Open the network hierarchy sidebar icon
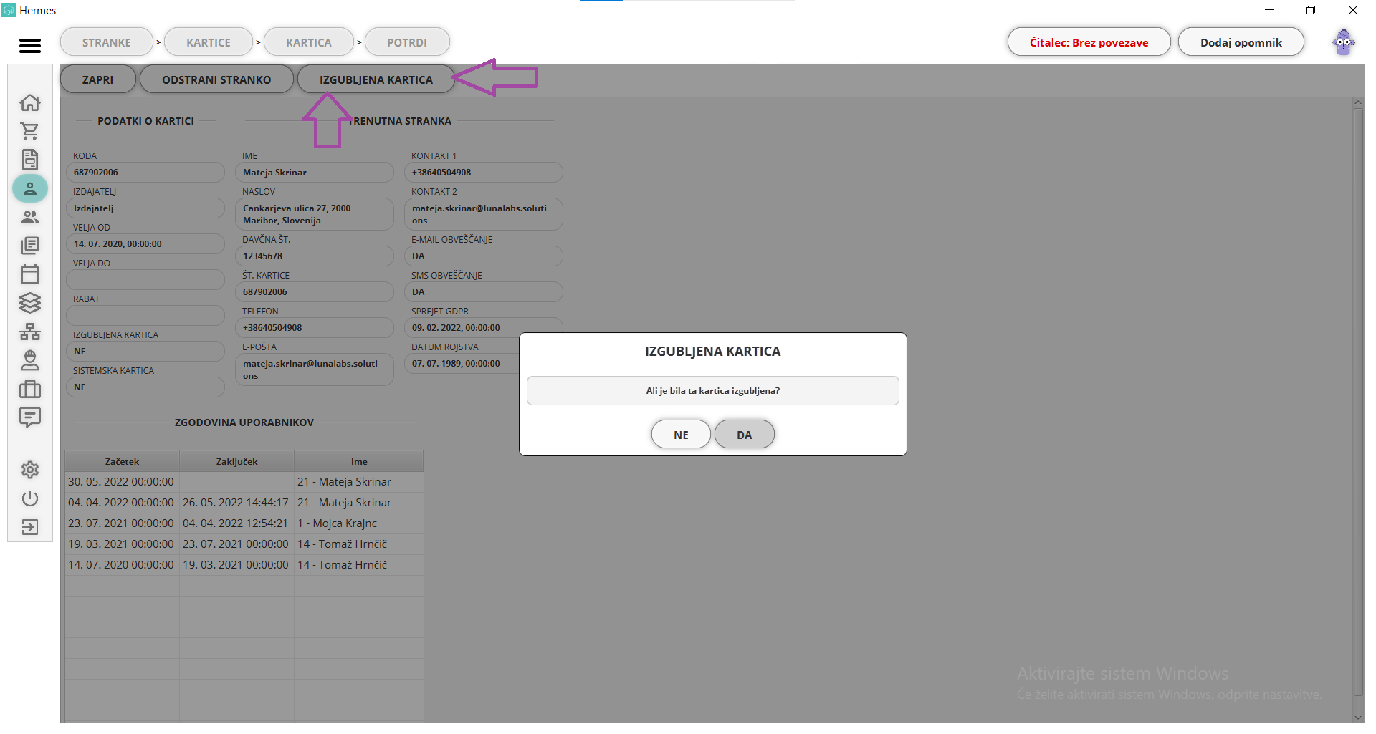Viewport: 1376px width, 734px height. 30,332
